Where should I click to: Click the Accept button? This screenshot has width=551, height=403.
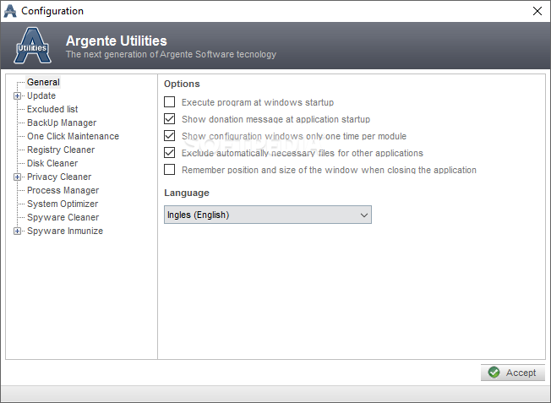(x=513, y=373)
